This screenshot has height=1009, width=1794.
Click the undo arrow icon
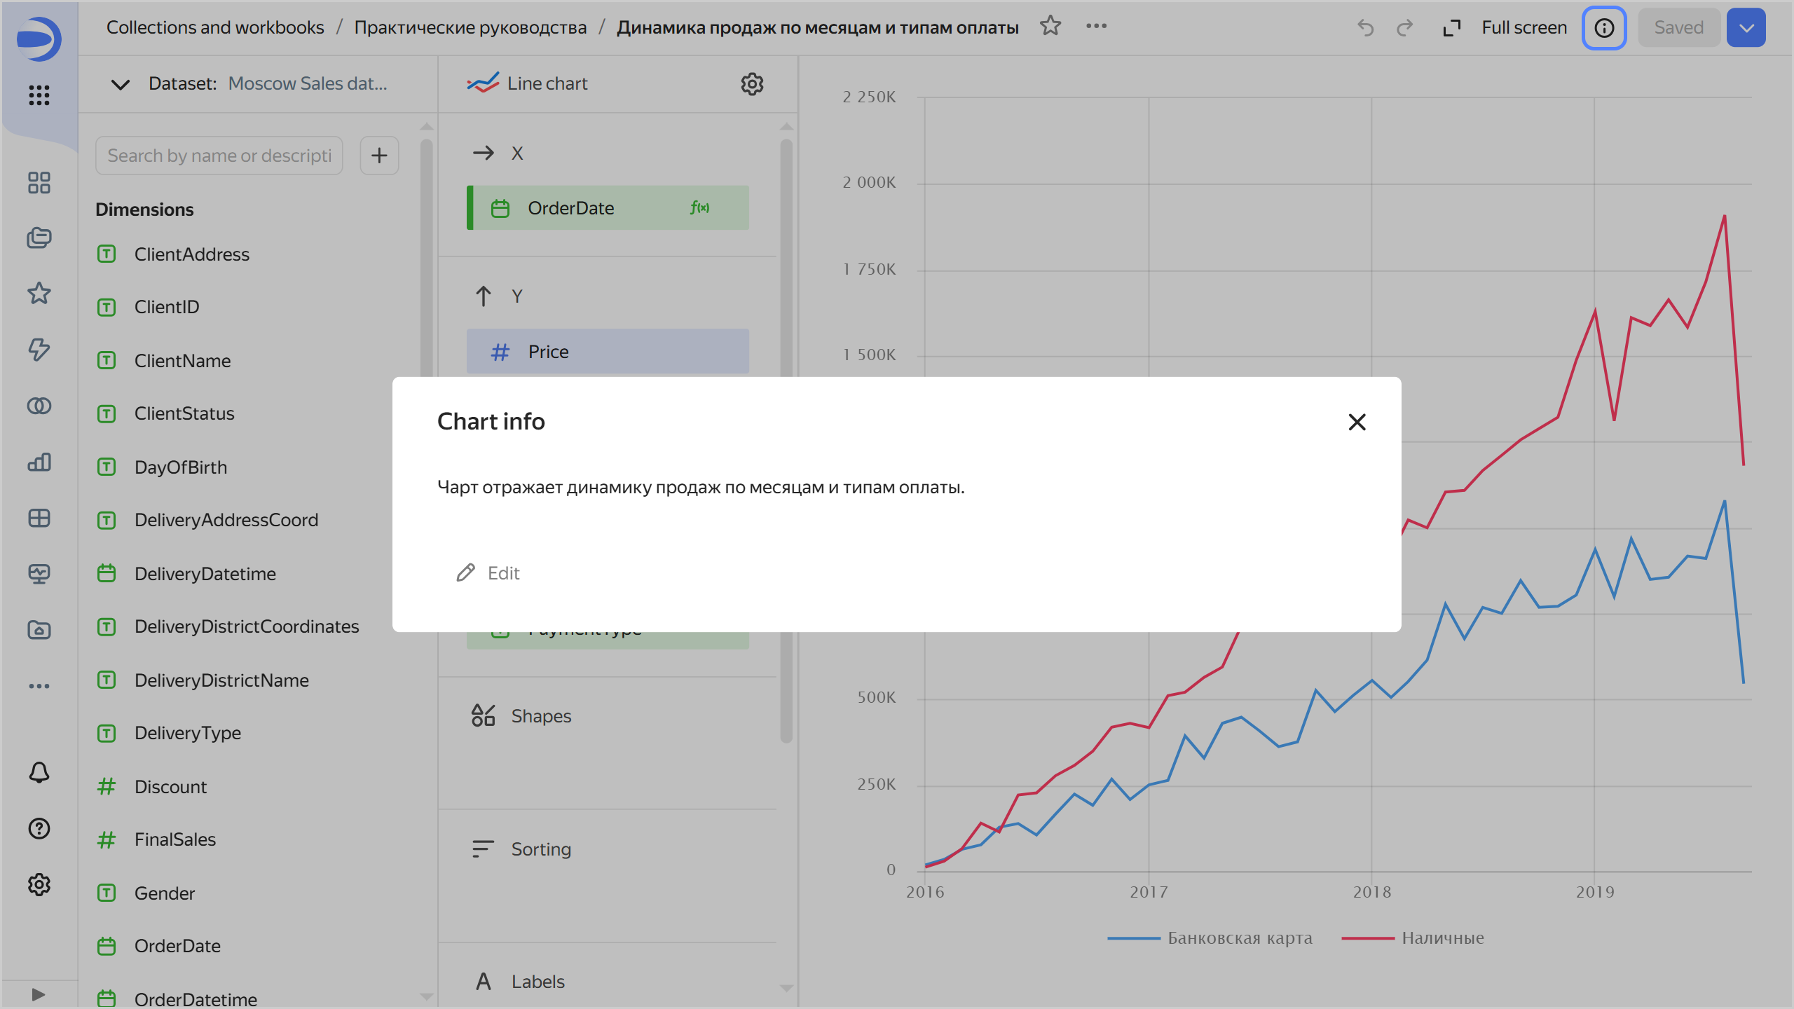(1365, 28)
